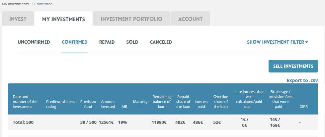Export the table to .csv
Viewport: 325px width, 137px height.
(302, 80)
